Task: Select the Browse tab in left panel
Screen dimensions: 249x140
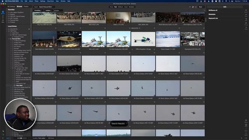Action: click(19, 7)
